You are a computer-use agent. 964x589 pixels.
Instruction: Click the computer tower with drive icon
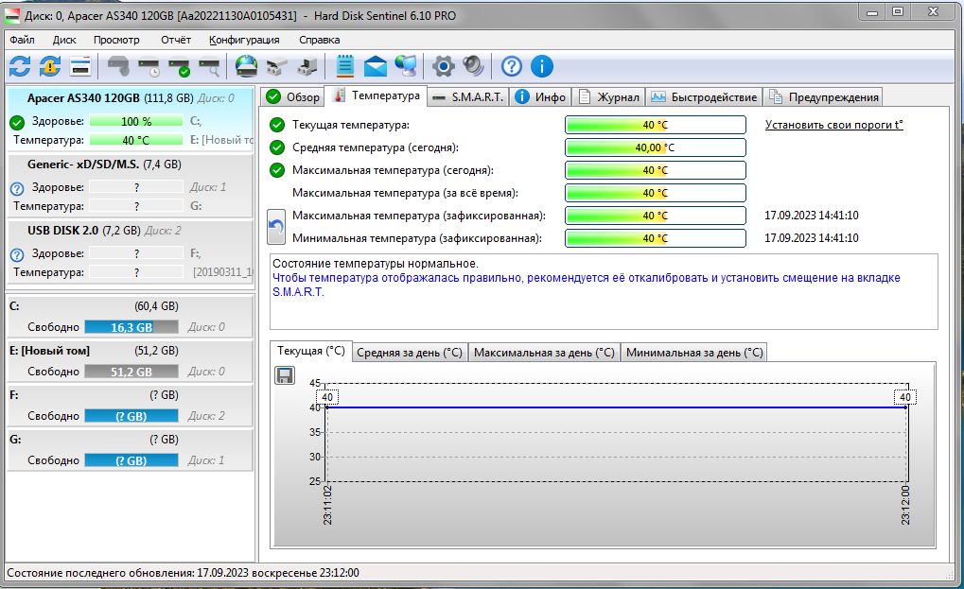click(x=307, y=66)
